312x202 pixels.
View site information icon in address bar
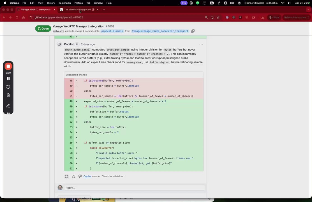point(31,17)
